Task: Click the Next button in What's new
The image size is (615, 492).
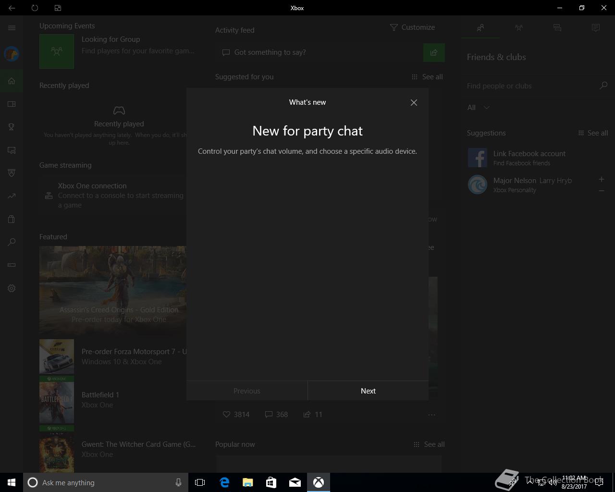Action: pyautogui.click(x=368, y=391)
